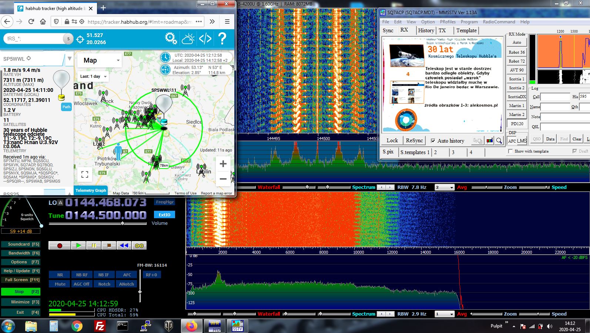Open the Map type dropdown in tracker
This screenshot has width=590, height=333.
100,60
